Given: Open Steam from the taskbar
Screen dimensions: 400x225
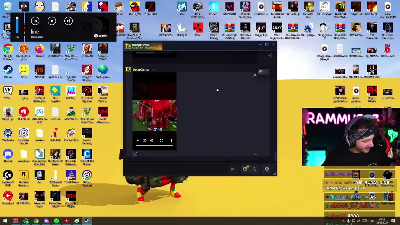Looking at the screenshot, I should tap(87, 221).
